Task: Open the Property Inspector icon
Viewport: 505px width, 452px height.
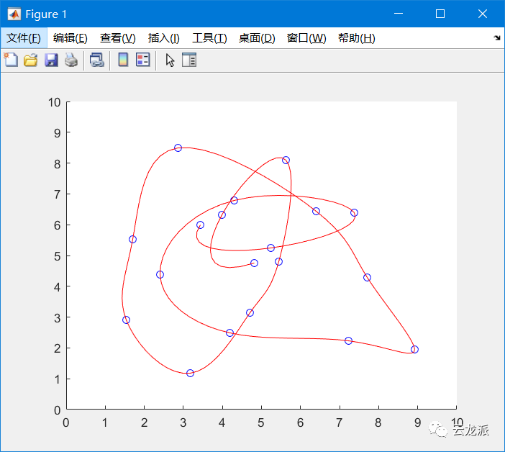Action: point(189,60)
